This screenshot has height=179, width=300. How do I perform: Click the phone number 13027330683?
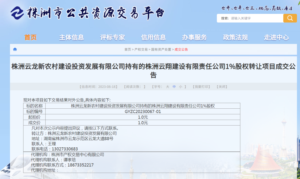point(65,149)
